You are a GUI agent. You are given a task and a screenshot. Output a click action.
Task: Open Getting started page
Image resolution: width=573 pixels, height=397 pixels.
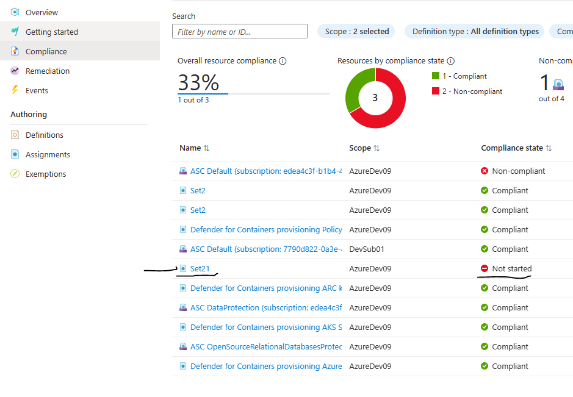coord(51,32)
